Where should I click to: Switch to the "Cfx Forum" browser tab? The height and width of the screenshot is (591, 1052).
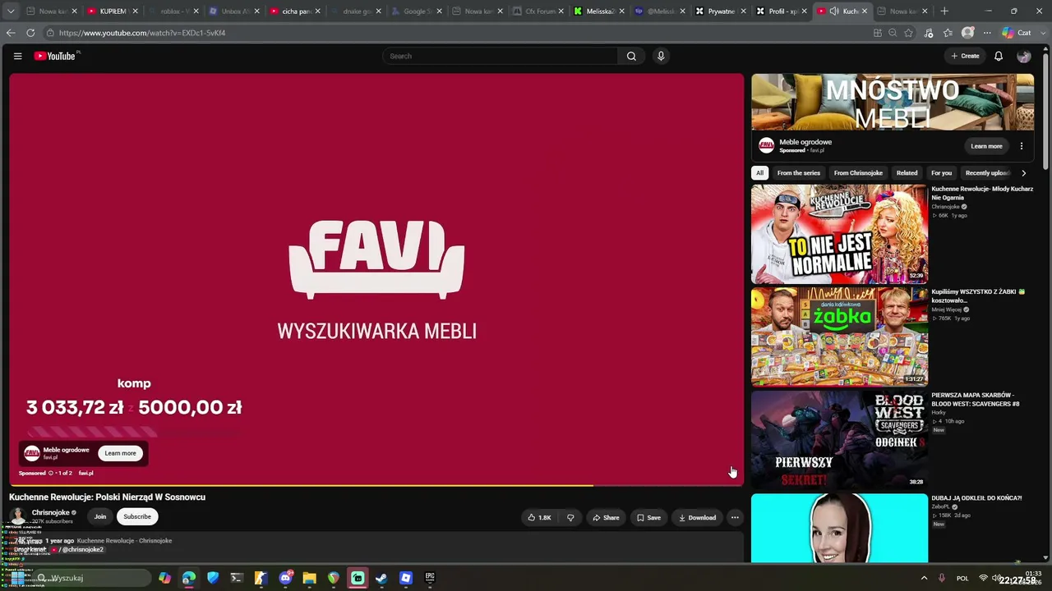(x=537, y=11)
